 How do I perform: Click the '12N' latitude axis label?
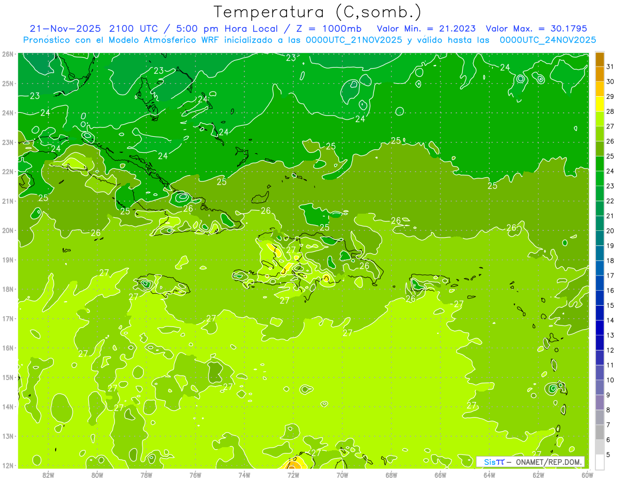point(8,465)
